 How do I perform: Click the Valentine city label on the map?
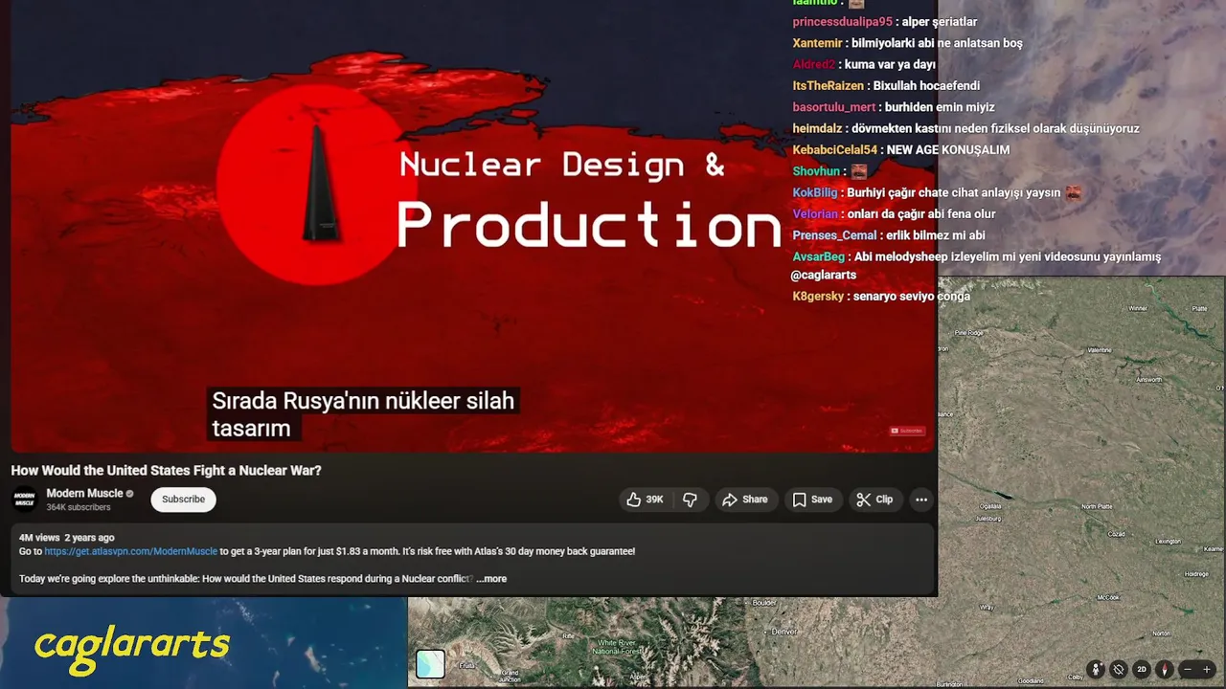[1100, 350]
